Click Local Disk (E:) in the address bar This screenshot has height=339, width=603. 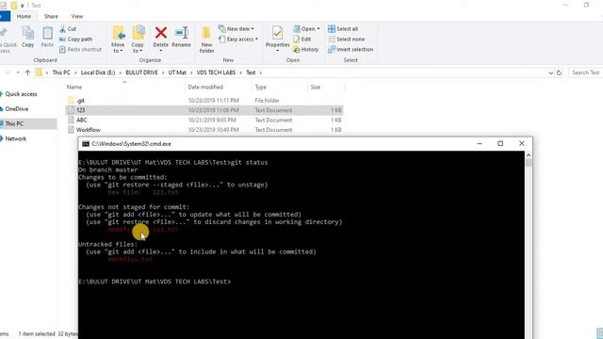pyautogui.click(x=98, y=73)
